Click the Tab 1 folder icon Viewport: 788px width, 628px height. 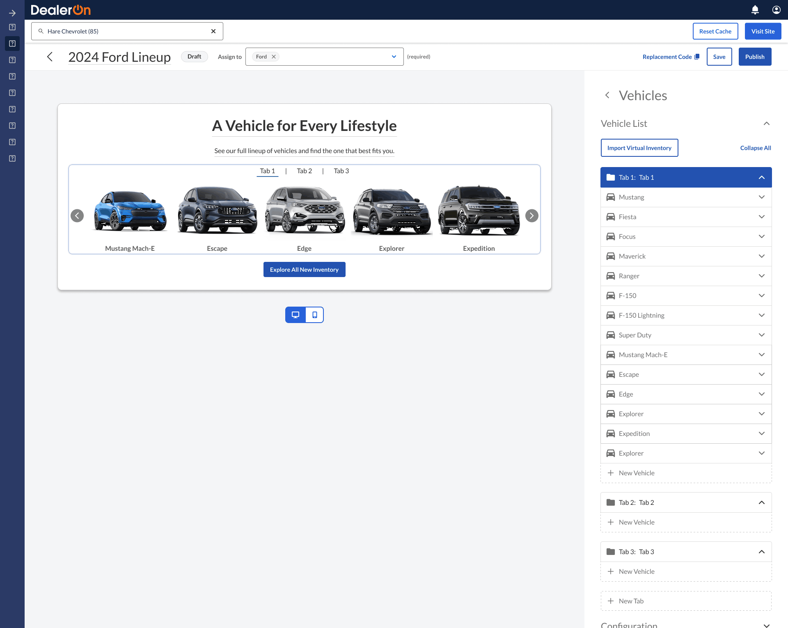pos(611,177)
